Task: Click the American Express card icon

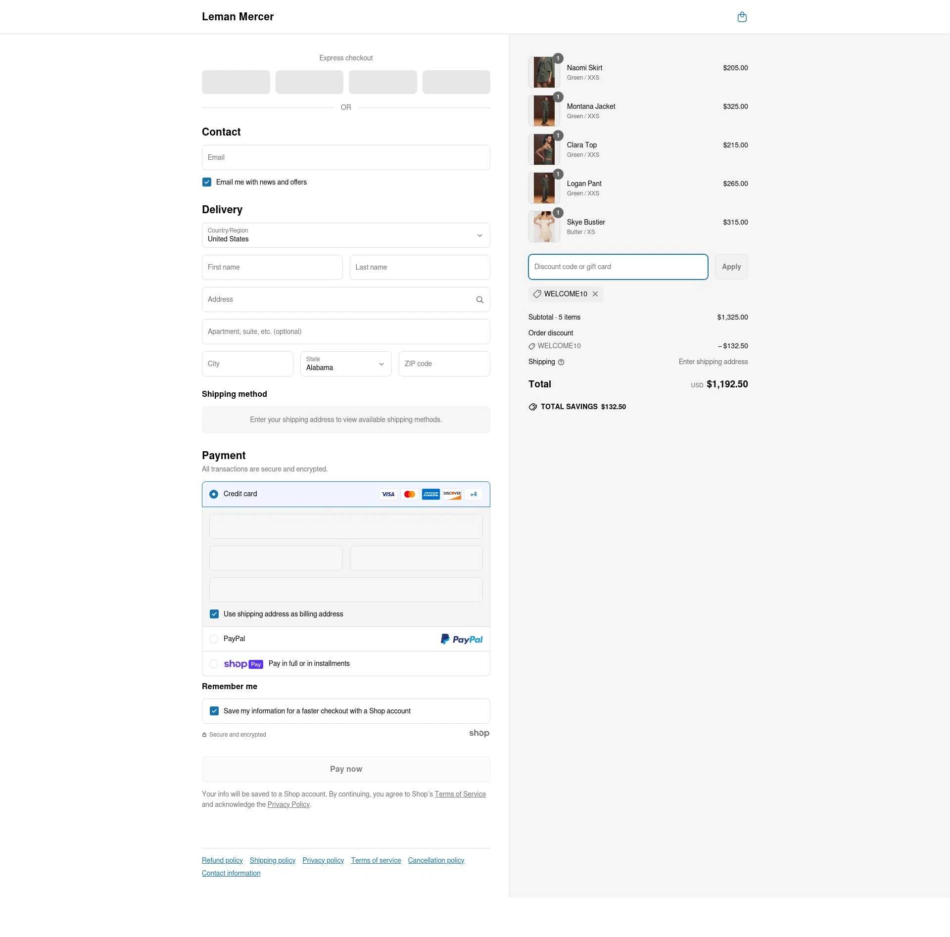Action: [x=430, y=494]
